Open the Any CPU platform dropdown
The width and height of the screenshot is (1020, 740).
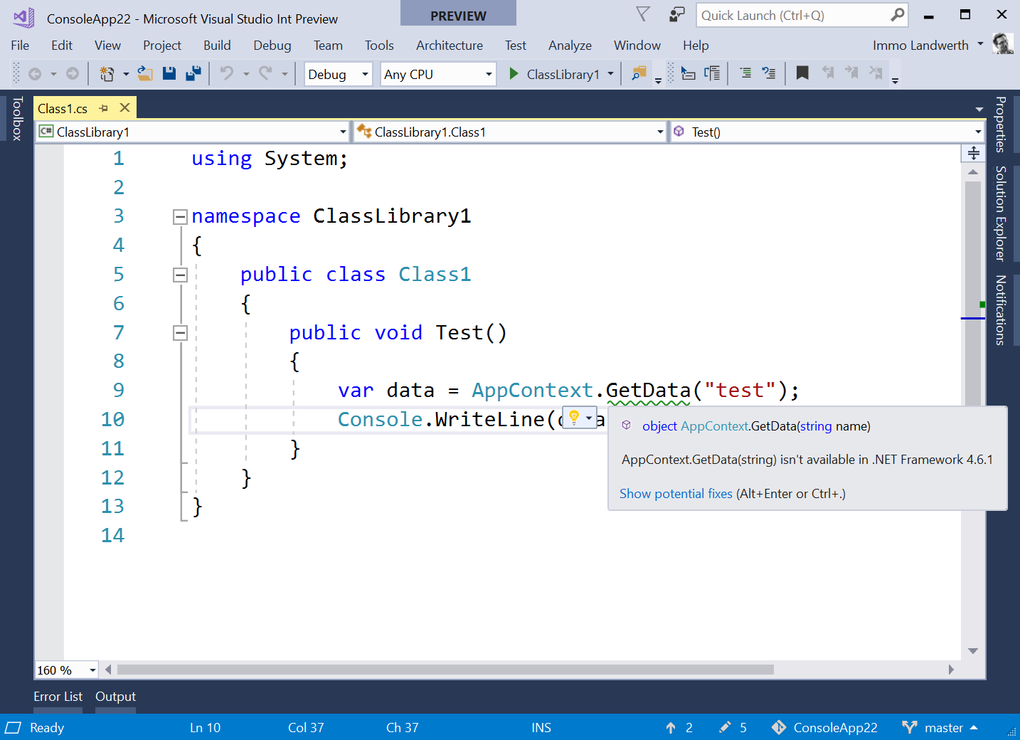pos(489,74)
